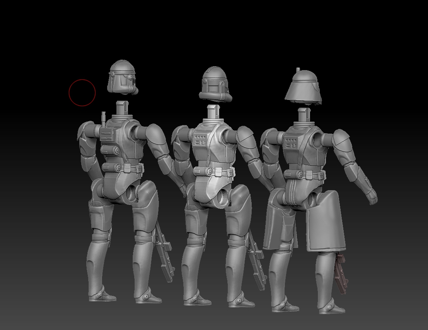Select the left trooper's detached helmet
This screenshot has height=330, width=428.
tap(122, 77)
